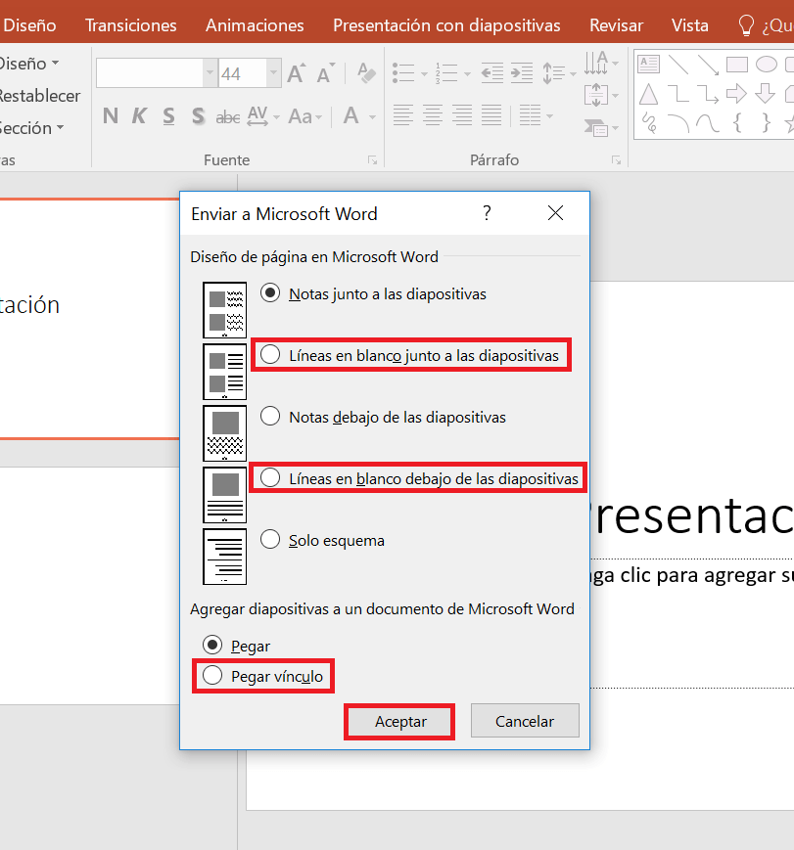Click the Cancelar button

525,721
